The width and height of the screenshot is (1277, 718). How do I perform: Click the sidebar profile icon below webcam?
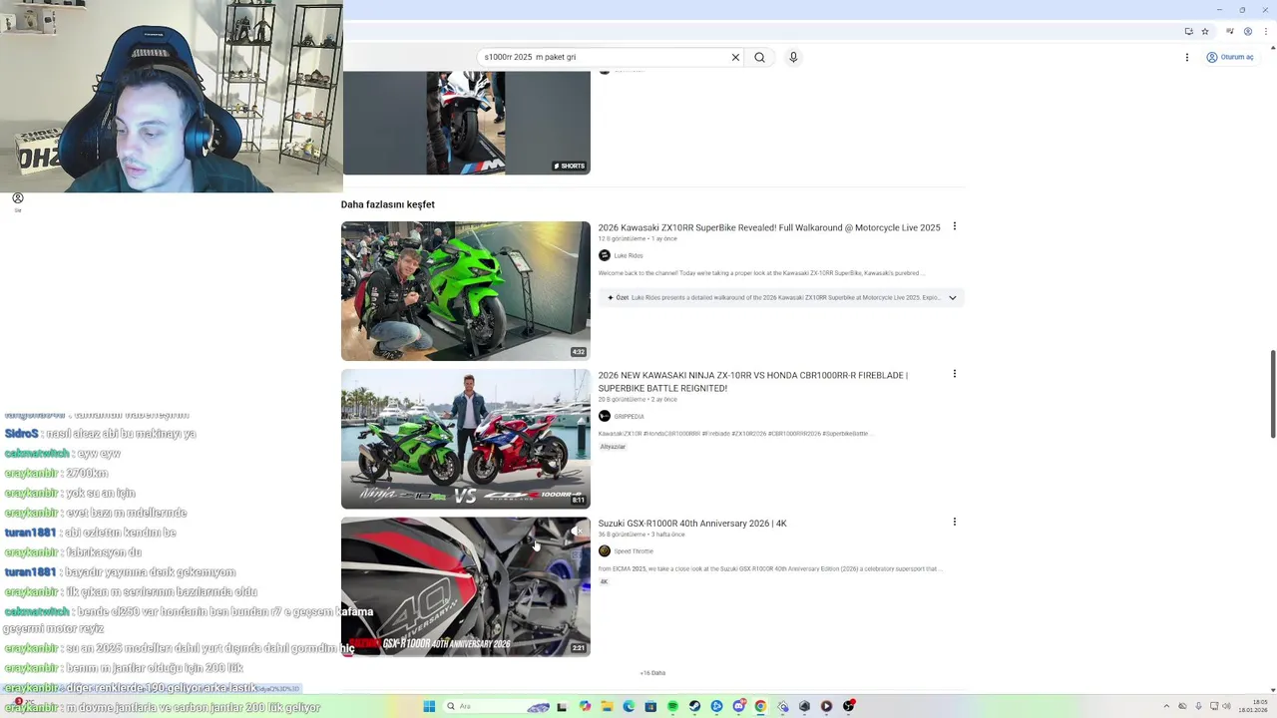coord(17,198)
